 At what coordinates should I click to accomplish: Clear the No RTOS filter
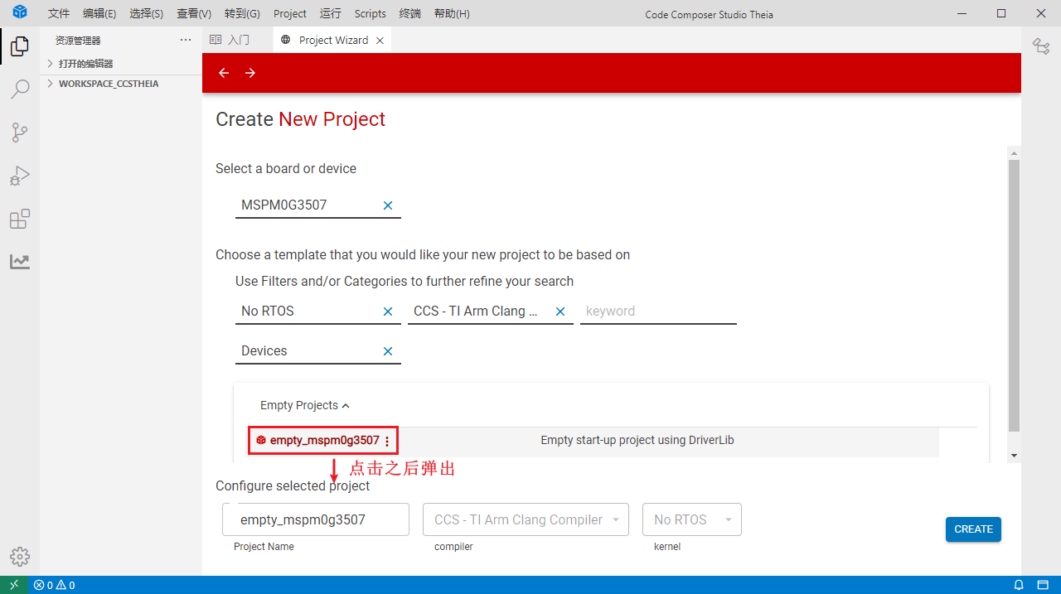pos(388,311)
